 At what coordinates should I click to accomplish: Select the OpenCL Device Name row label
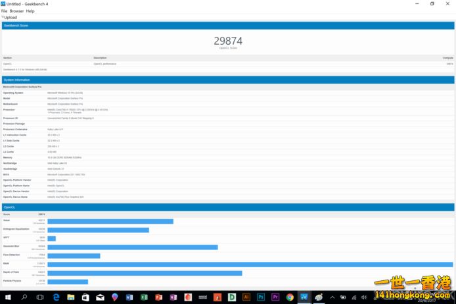(15, 197)
